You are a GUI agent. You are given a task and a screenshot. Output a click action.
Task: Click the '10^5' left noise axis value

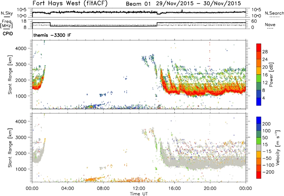tap(22, 10)
